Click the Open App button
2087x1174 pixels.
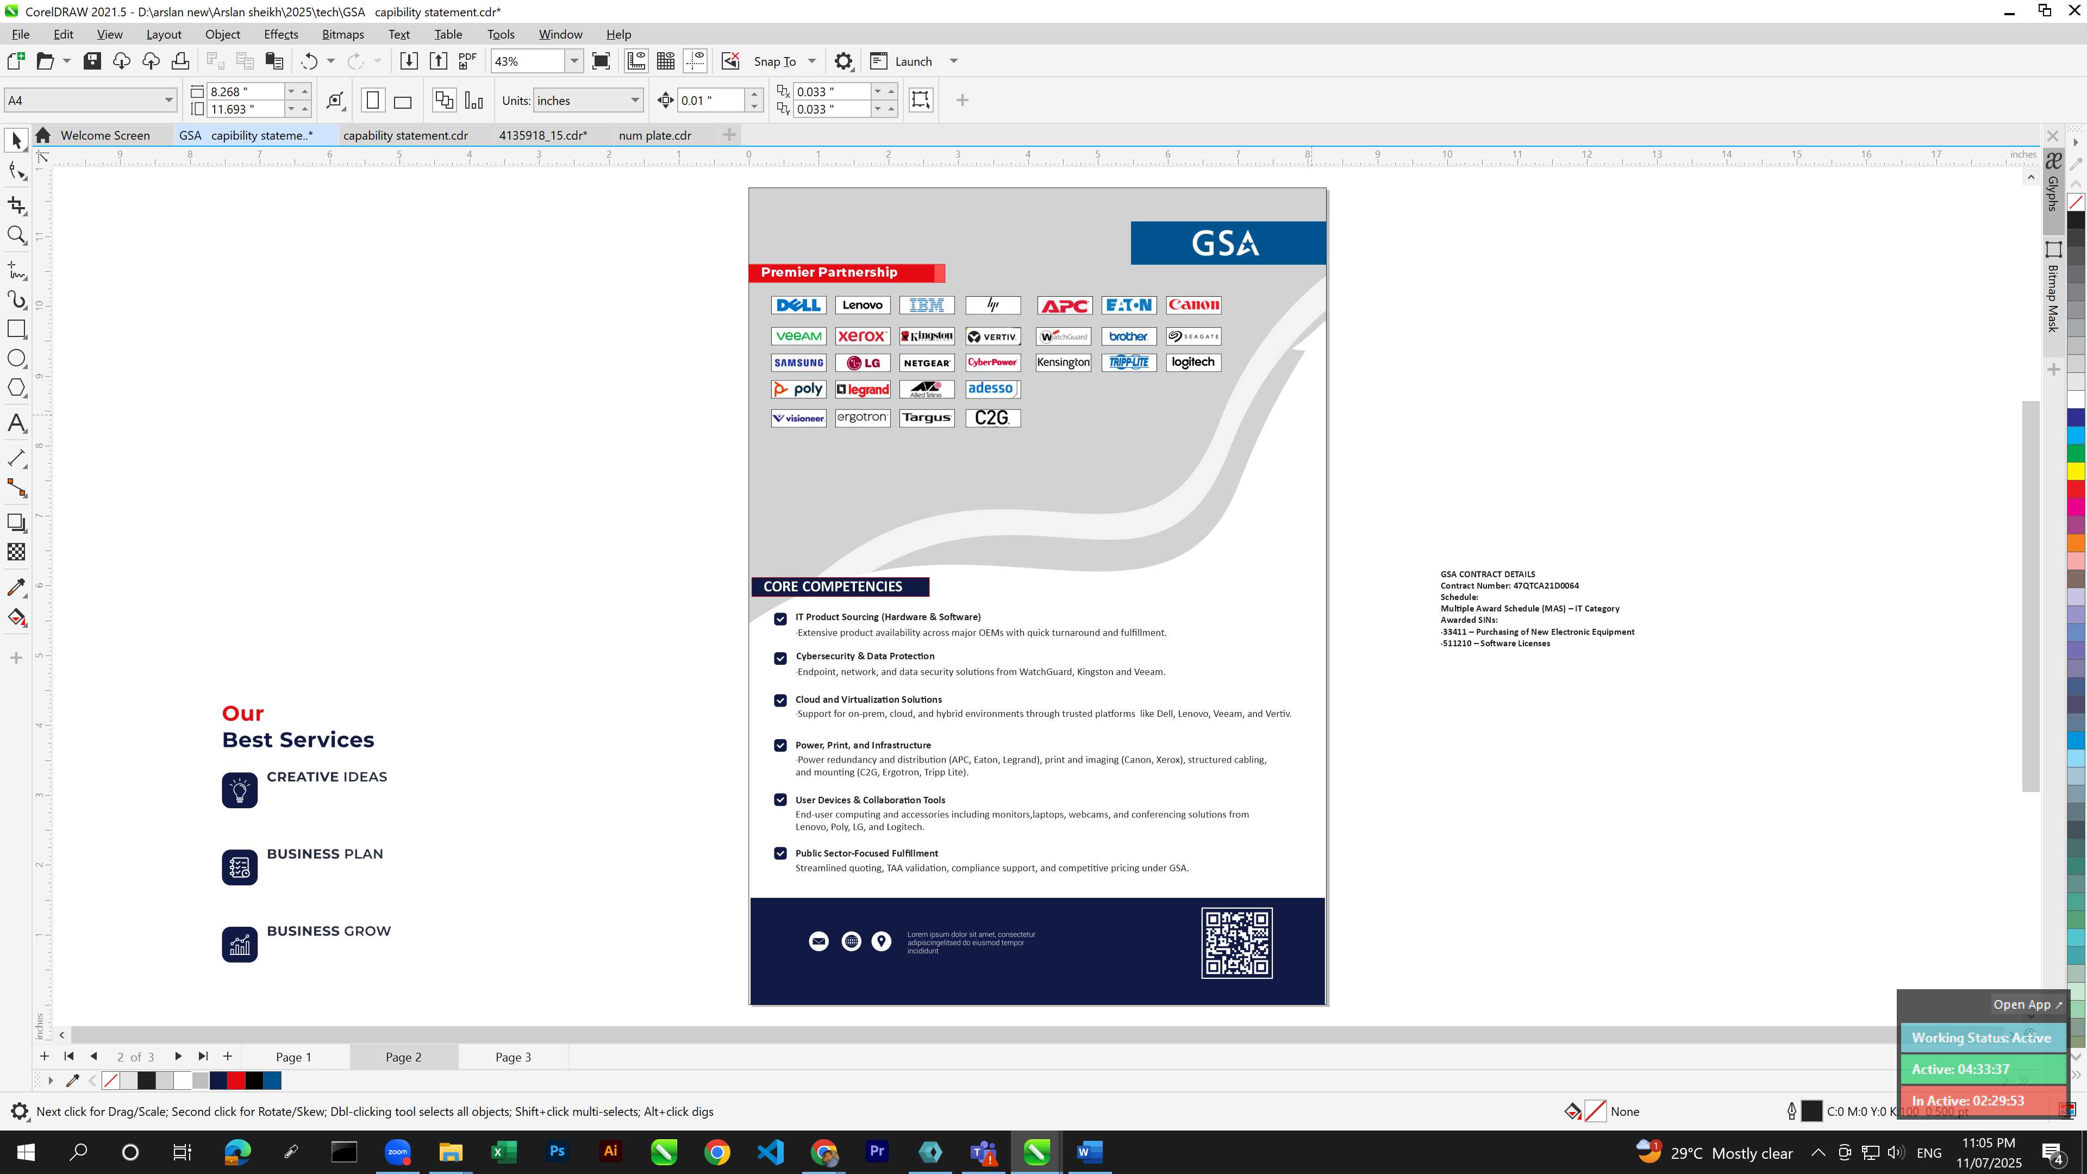tap(2028, 1004)
